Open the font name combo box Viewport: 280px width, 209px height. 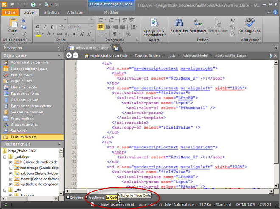(50, 20)
